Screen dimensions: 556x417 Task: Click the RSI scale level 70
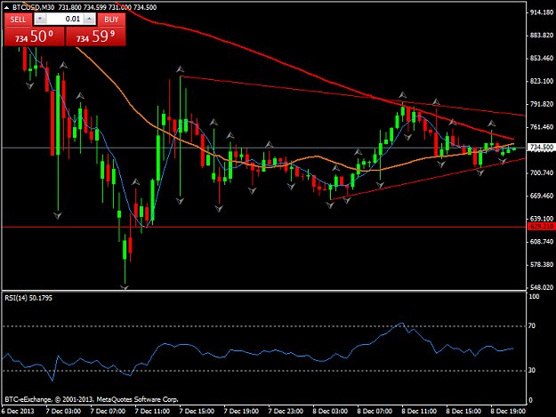532,325
